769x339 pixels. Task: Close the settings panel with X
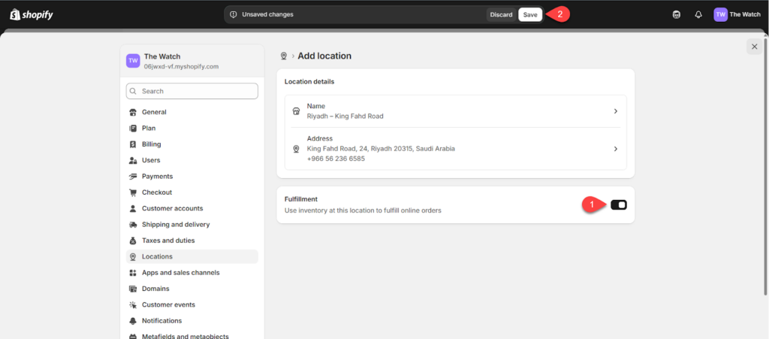pyautogui.click(x=754, y=47)
